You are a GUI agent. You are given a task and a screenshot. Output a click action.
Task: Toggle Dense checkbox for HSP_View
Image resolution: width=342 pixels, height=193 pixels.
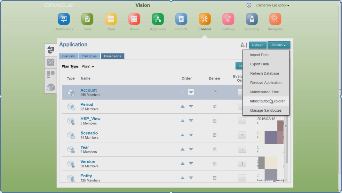click(215, 121)
